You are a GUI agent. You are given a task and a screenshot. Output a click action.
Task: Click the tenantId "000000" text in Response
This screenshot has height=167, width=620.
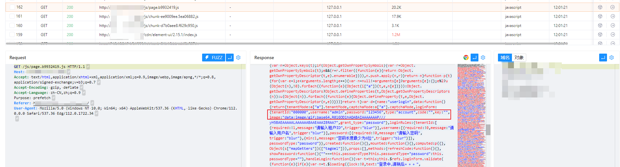click(289, 112)
